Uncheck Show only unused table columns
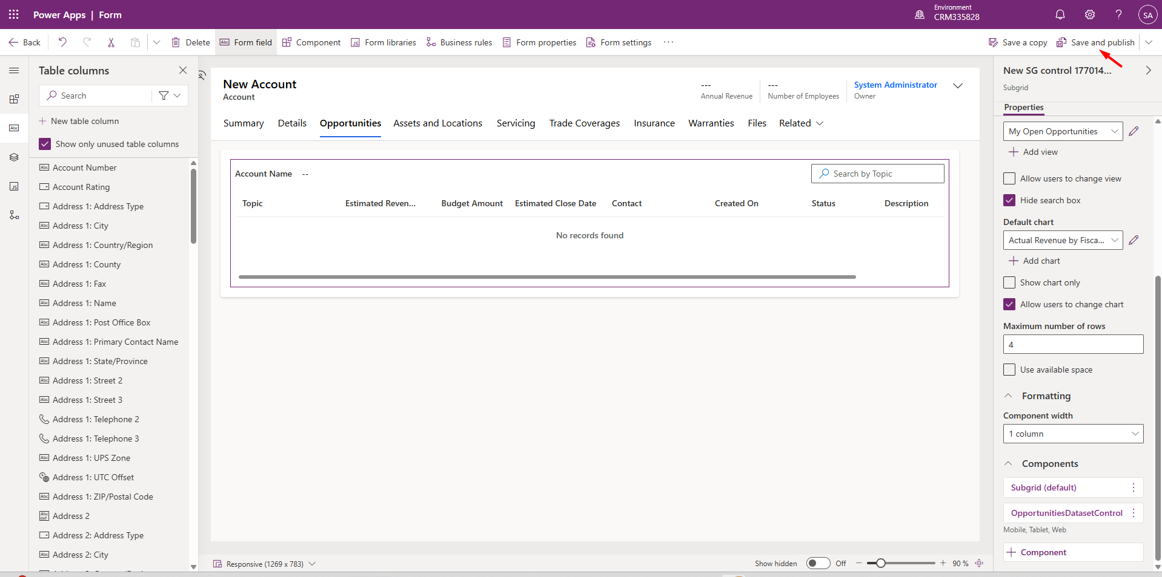This screenshot has width=1162, height=577. (x=45, y=144)
